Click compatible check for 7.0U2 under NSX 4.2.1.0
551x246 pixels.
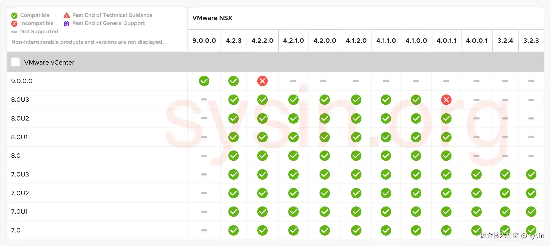click(x=293, y=193)
